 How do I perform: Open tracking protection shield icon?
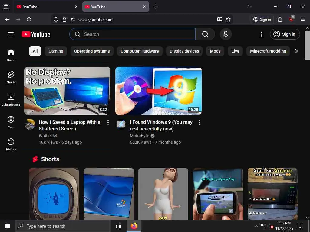56,19
